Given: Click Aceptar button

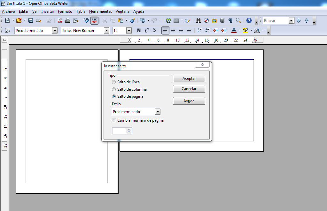Looking at the screenshot, I should tap(189, 79).
